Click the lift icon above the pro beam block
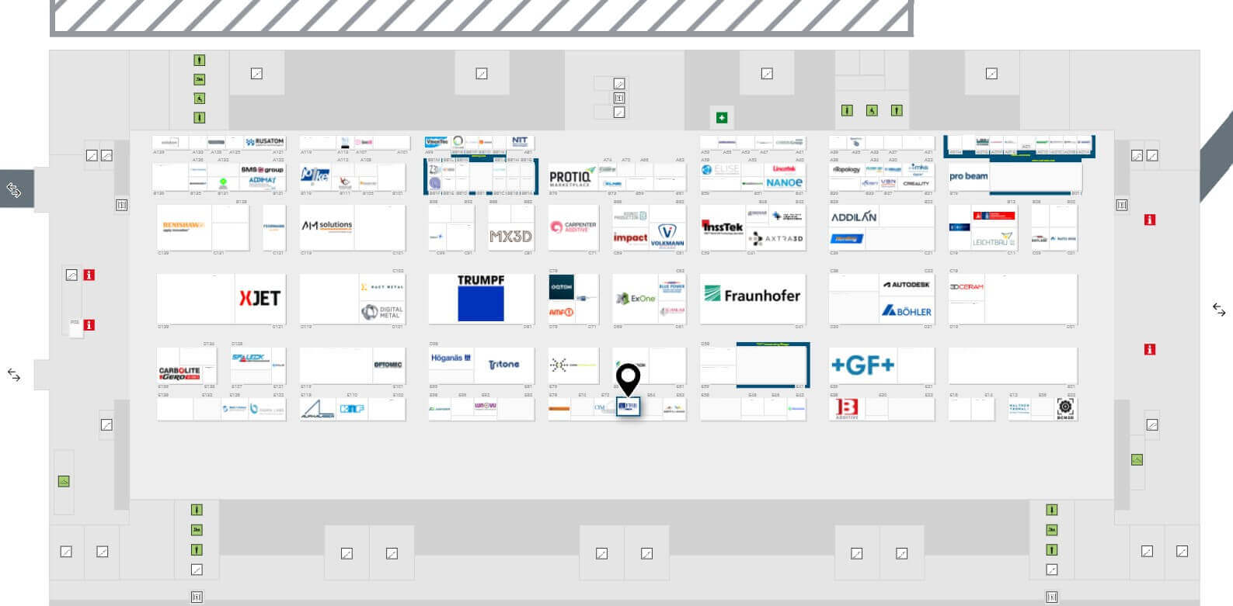 click(991, 74)
